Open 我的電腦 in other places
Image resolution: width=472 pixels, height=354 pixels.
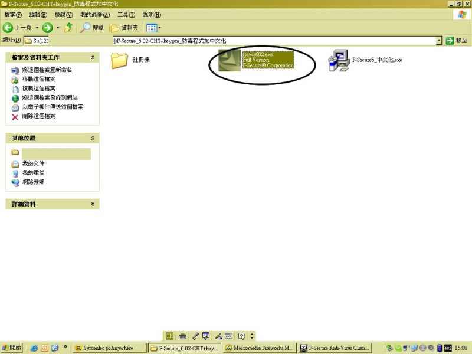point(33,173)
